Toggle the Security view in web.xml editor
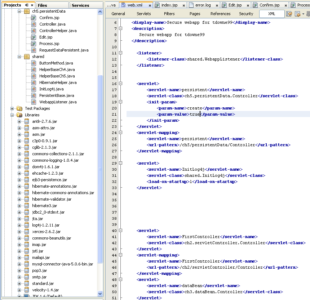This screenshot has width=310, height=300. 246,14
